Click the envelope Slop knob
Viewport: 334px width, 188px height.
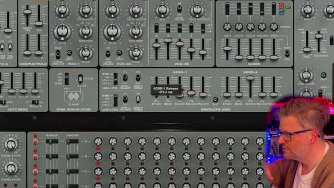[215, 99]
